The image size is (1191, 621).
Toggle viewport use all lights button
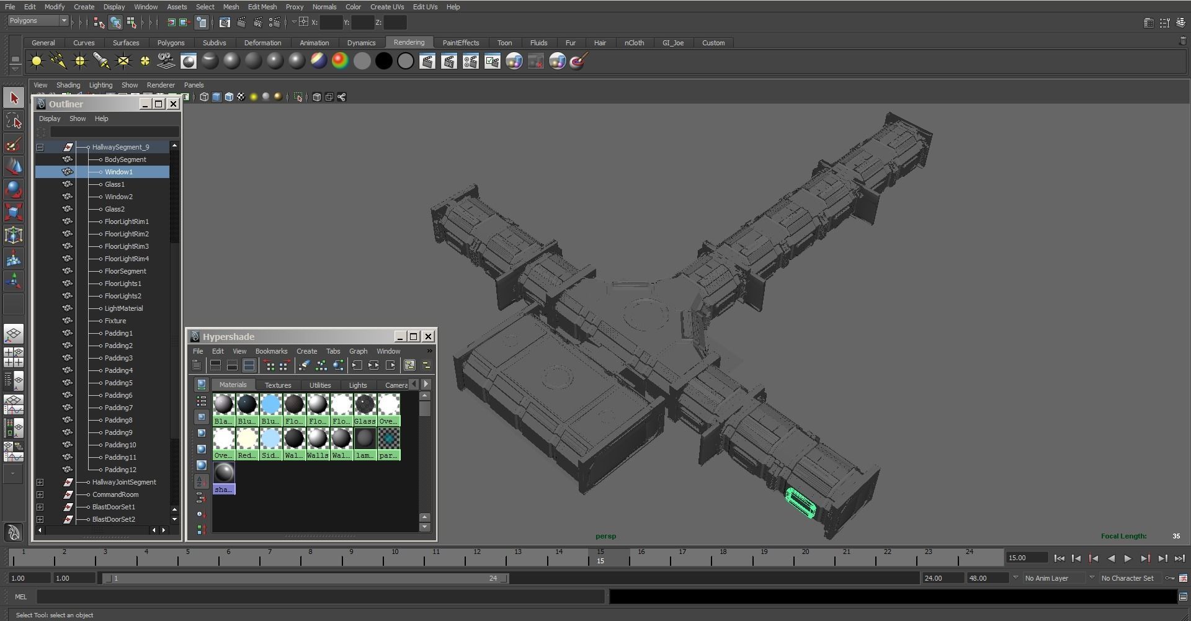tap(254, 97)
